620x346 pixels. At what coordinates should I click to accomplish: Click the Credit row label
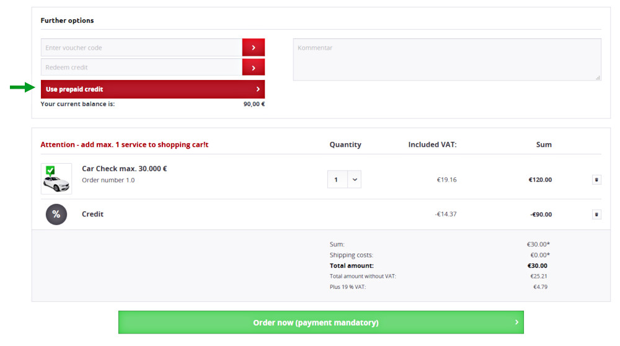(92, 215)
